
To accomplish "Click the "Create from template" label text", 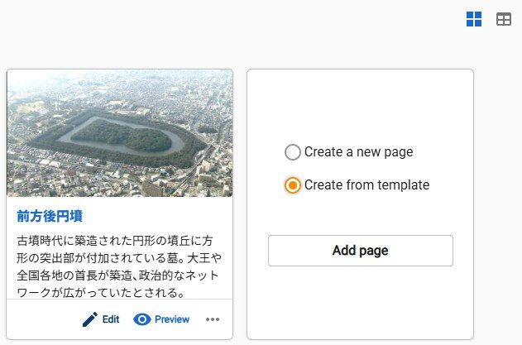I will pyautogui.click(x=366, y=185).
